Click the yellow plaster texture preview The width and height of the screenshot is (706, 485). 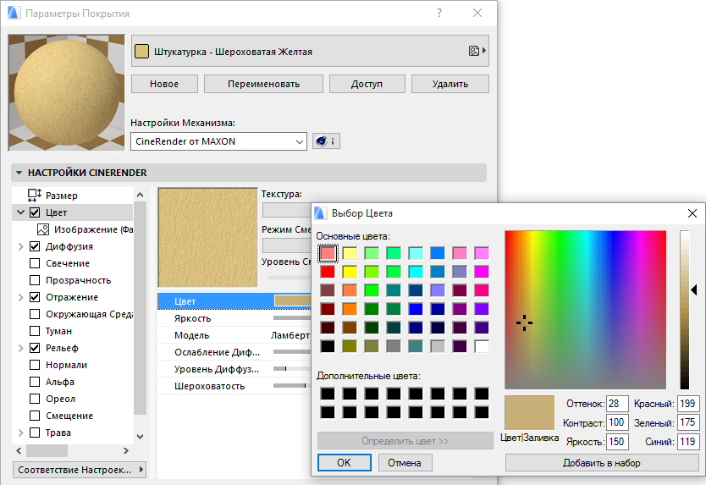point(207,237)
